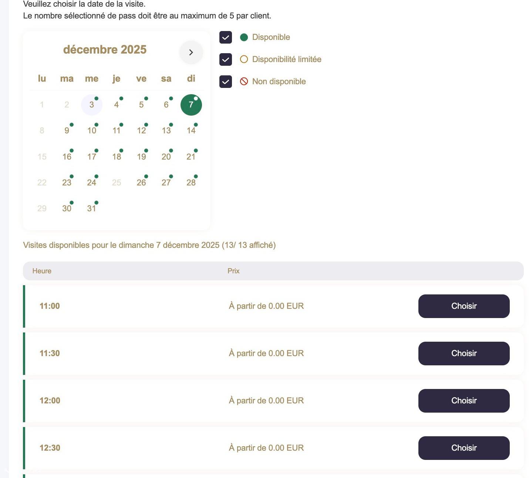Viewport: 529px width, 478px height.
Task: Uncheck the Disponibilité limitée filter
Action: click(x=226, y=59)
